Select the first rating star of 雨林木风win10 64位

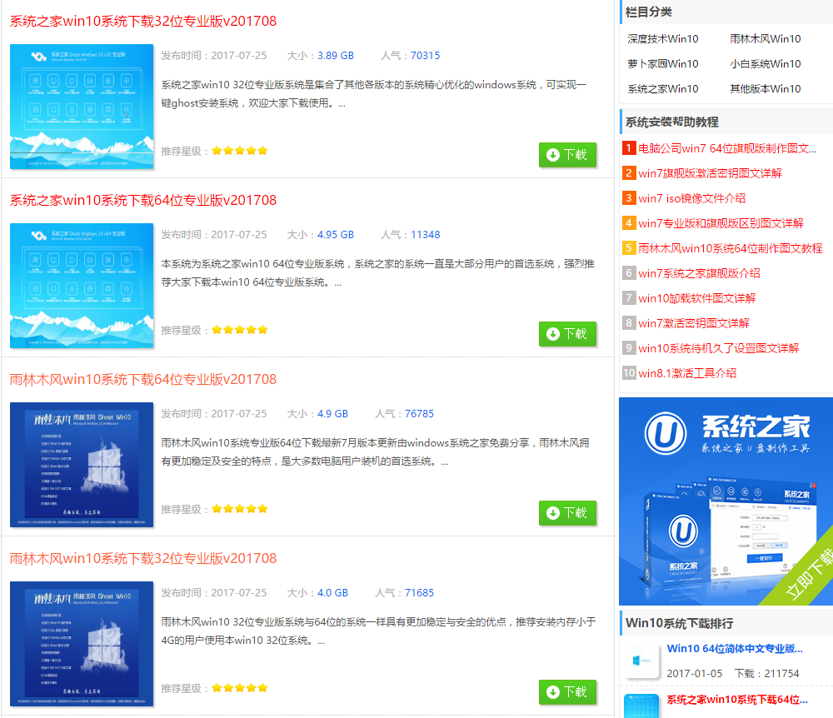(x=217, y=508)
